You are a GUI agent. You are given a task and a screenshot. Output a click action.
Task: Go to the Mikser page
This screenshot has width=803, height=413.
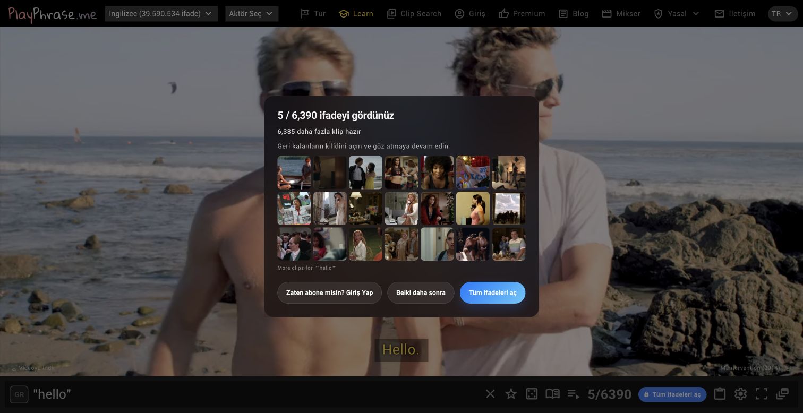coord(621,14)
